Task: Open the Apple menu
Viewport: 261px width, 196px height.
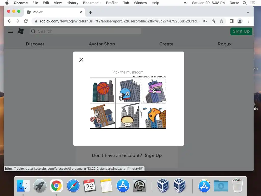Action: point(7,3)
